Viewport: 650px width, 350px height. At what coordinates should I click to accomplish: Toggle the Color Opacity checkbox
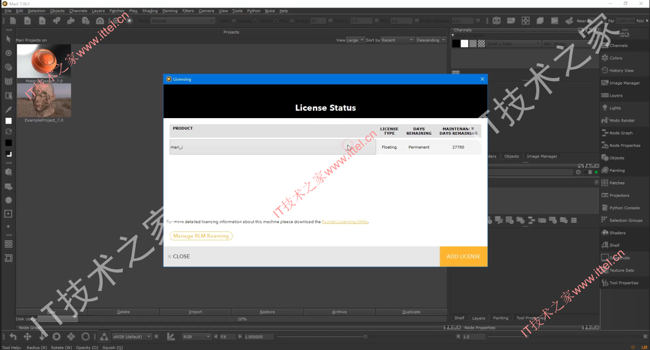[234, 21]
